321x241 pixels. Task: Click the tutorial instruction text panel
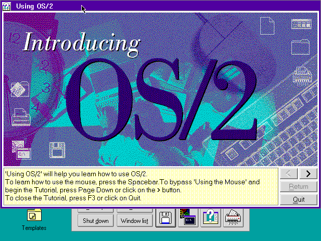click(x=140, y=186)
